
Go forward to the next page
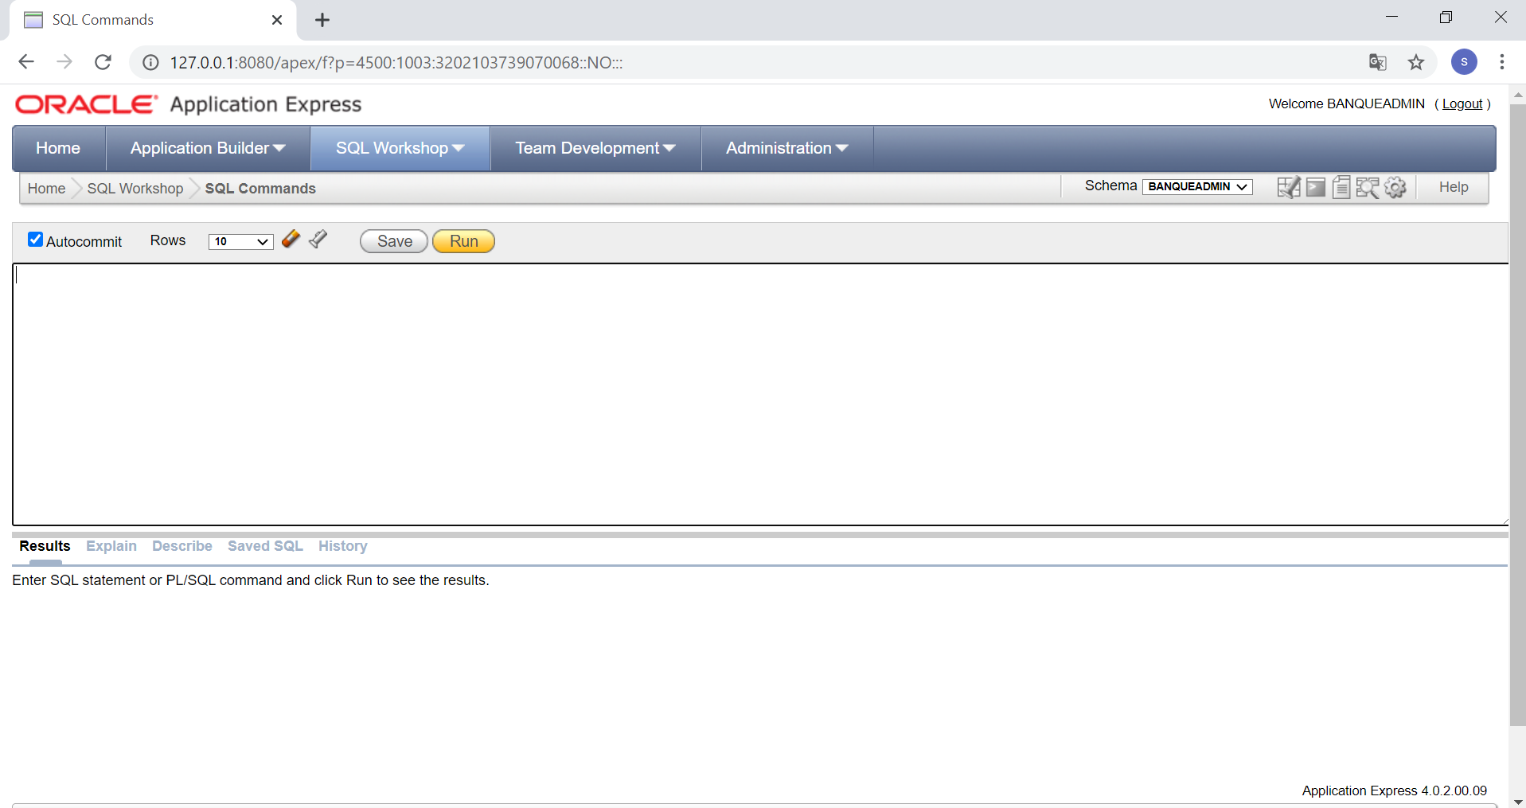click(64, 62)
